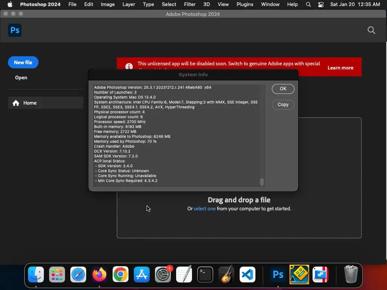
Task: Open System Settings dock icon
Action: [x=163, y=275]
